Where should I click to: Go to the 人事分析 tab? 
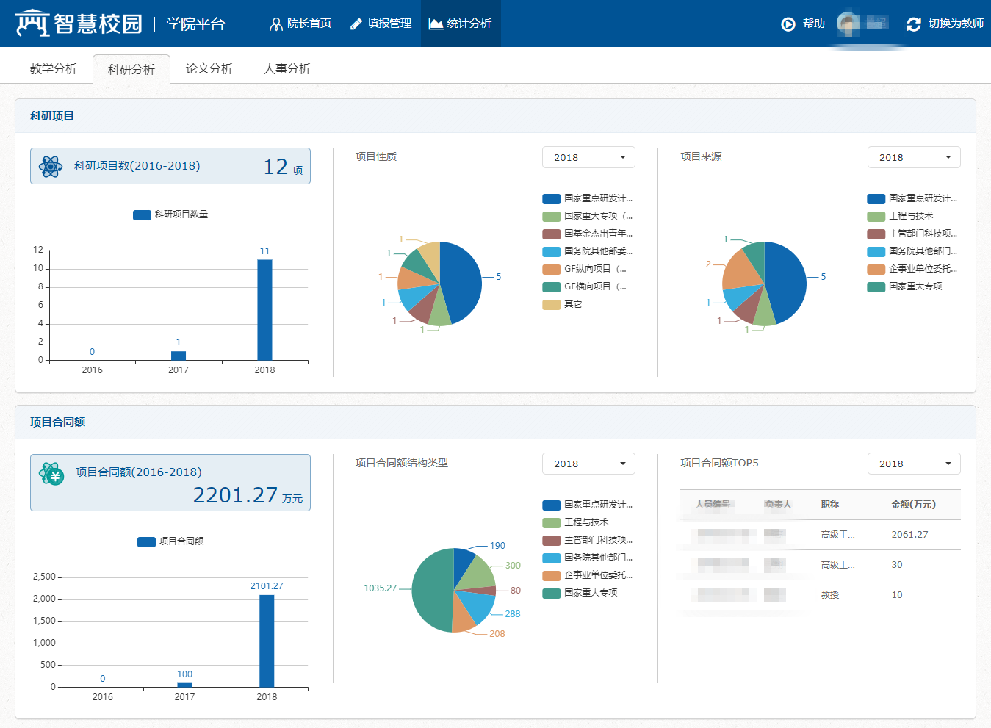point(287,69)
